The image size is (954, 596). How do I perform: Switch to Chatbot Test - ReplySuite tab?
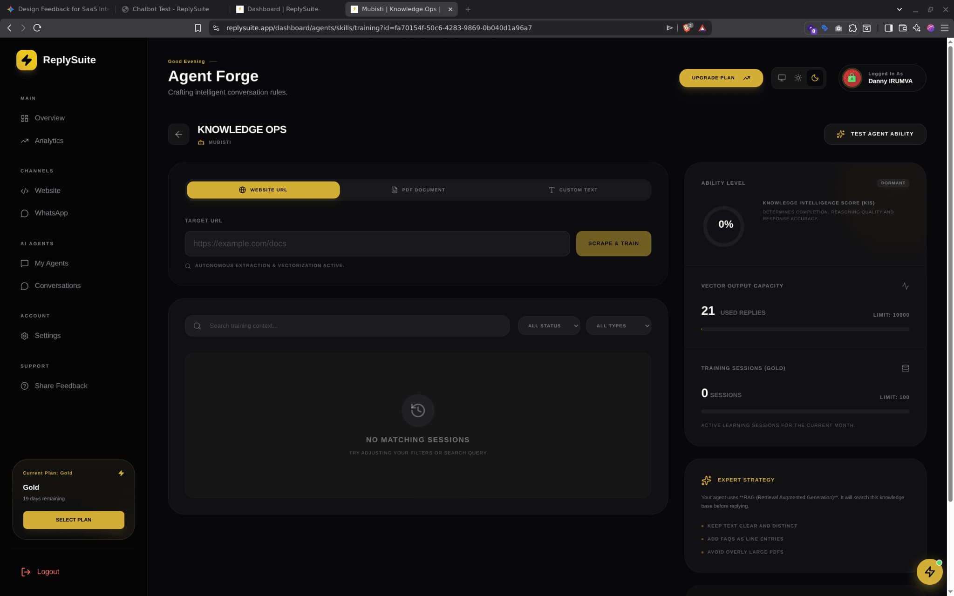[x=170, y=9]
